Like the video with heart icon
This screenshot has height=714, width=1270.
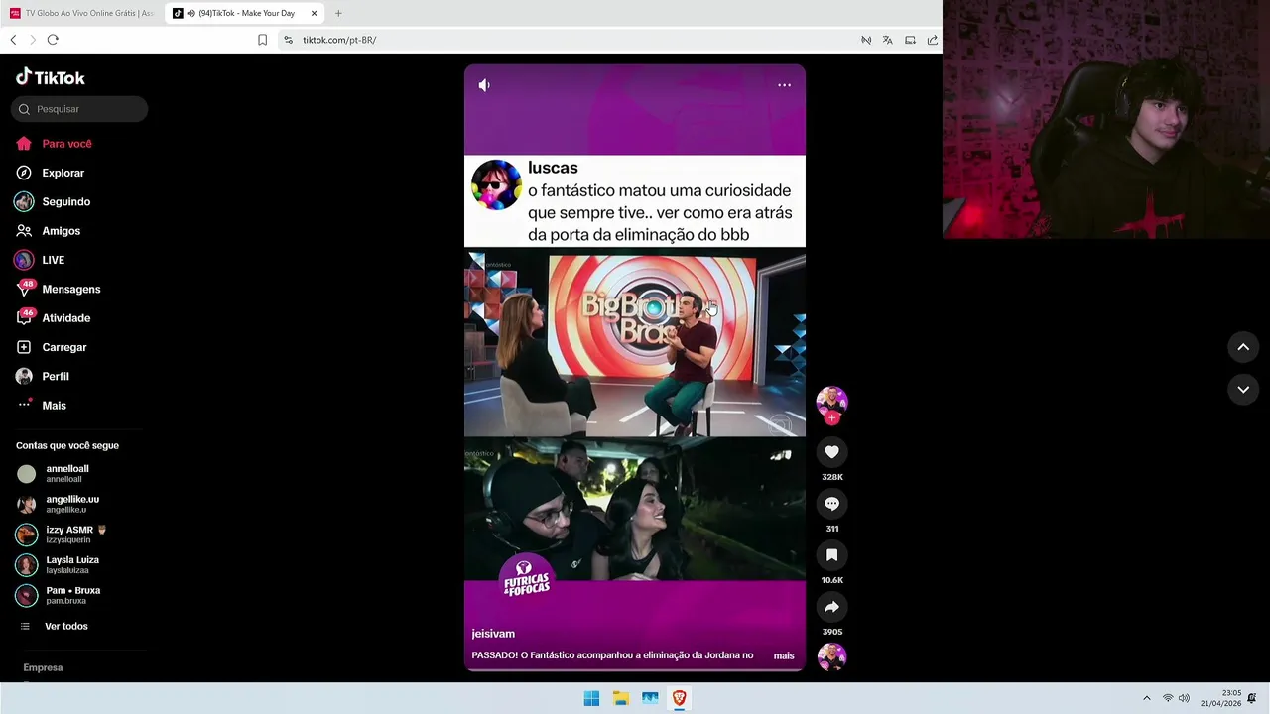pos(831,452)
